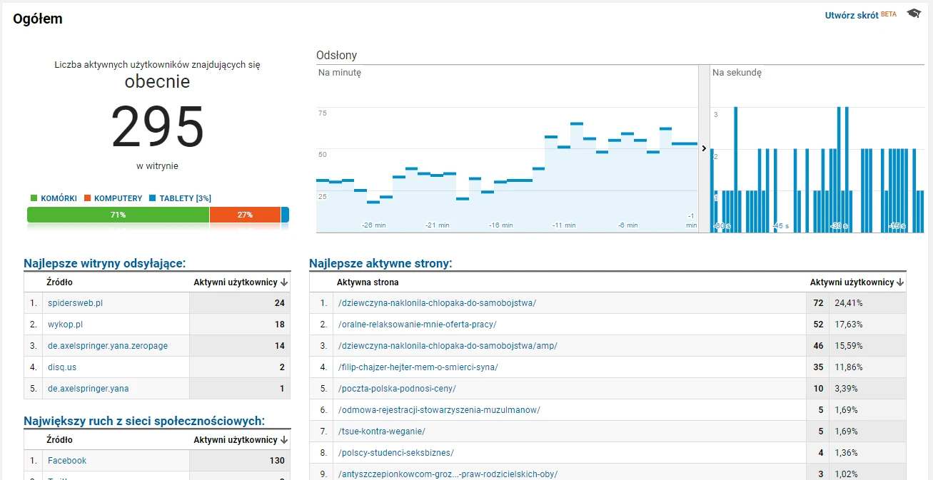Click orange KOMPUTERY 27% bar segment

tap(245, 215)
